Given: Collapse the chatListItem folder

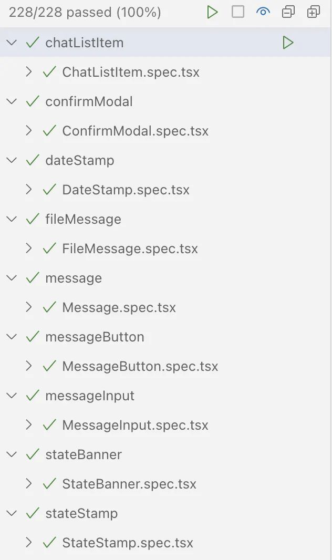Looking at the screenshot, I should (x=12, y=43).
